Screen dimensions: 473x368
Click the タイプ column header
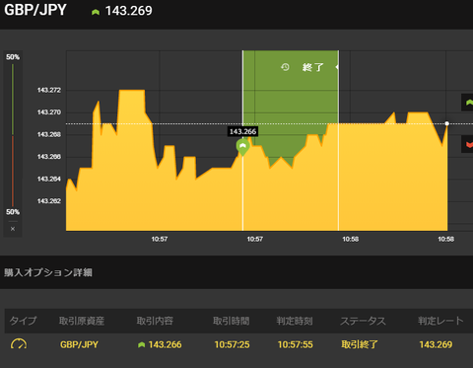(23, 321)
